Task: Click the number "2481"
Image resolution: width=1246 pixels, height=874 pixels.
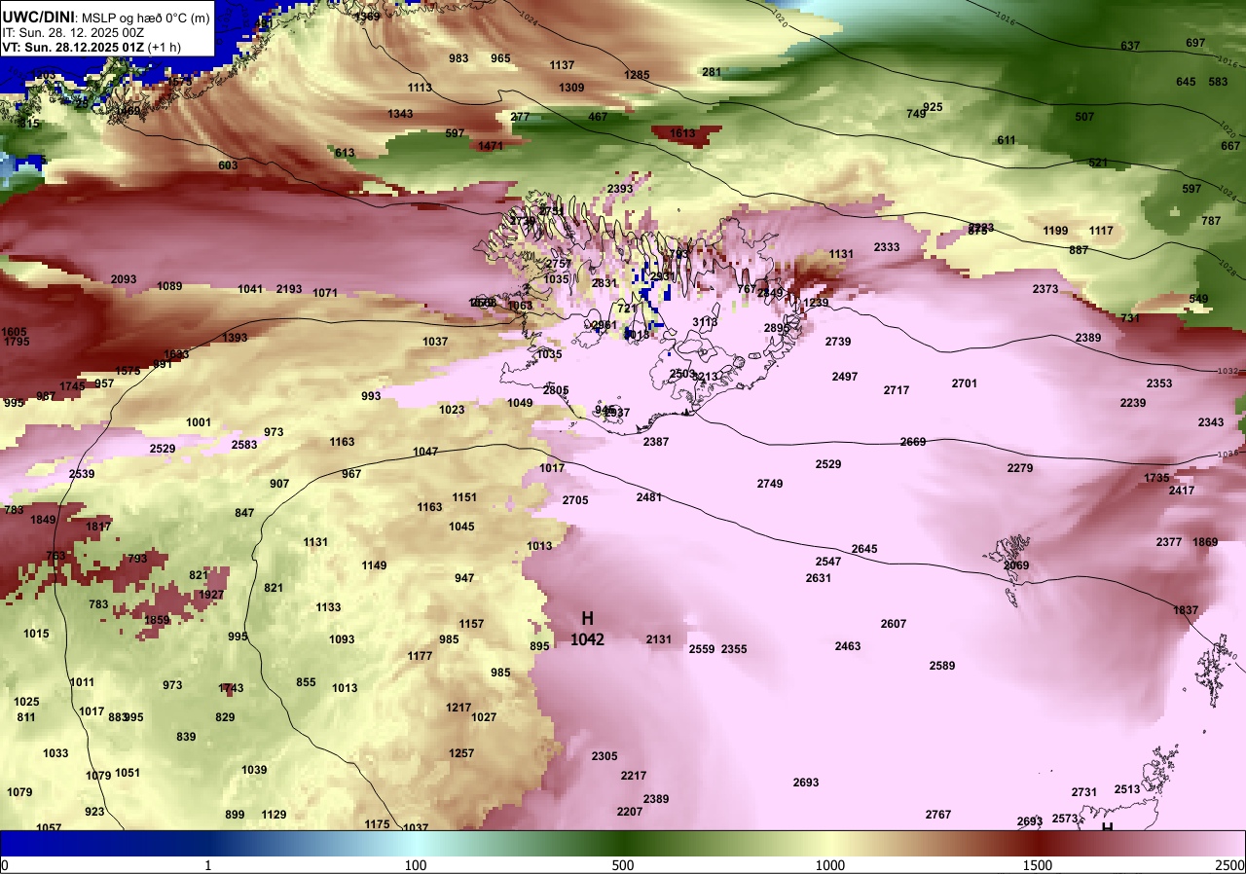Action: click(649, 497)
